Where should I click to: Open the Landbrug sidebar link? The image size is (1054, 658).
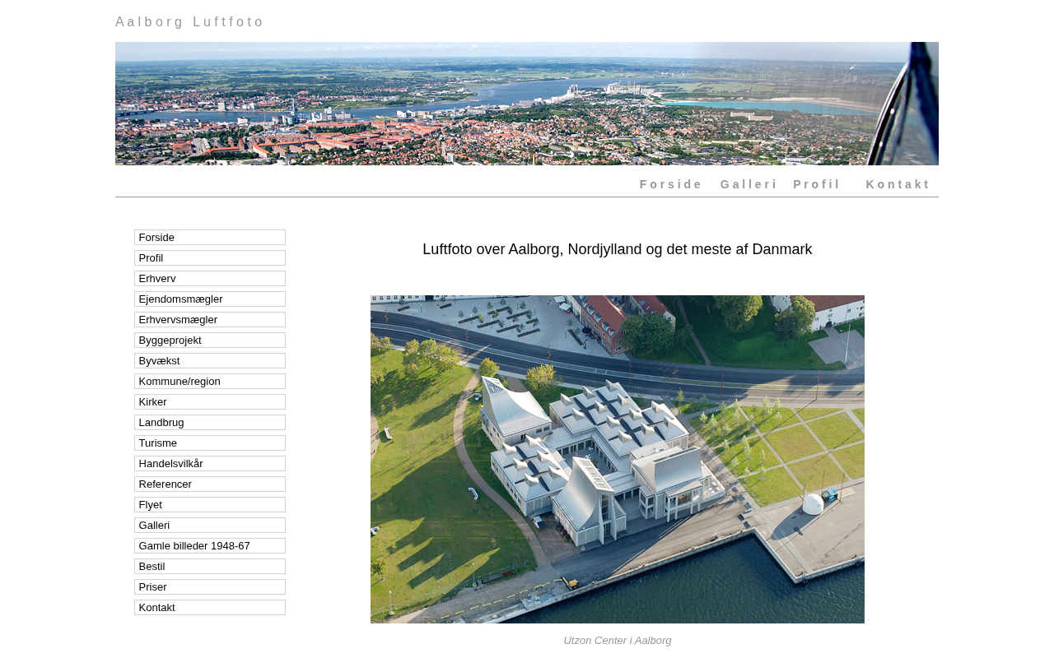pyautogui.click(x=210, y=423)
